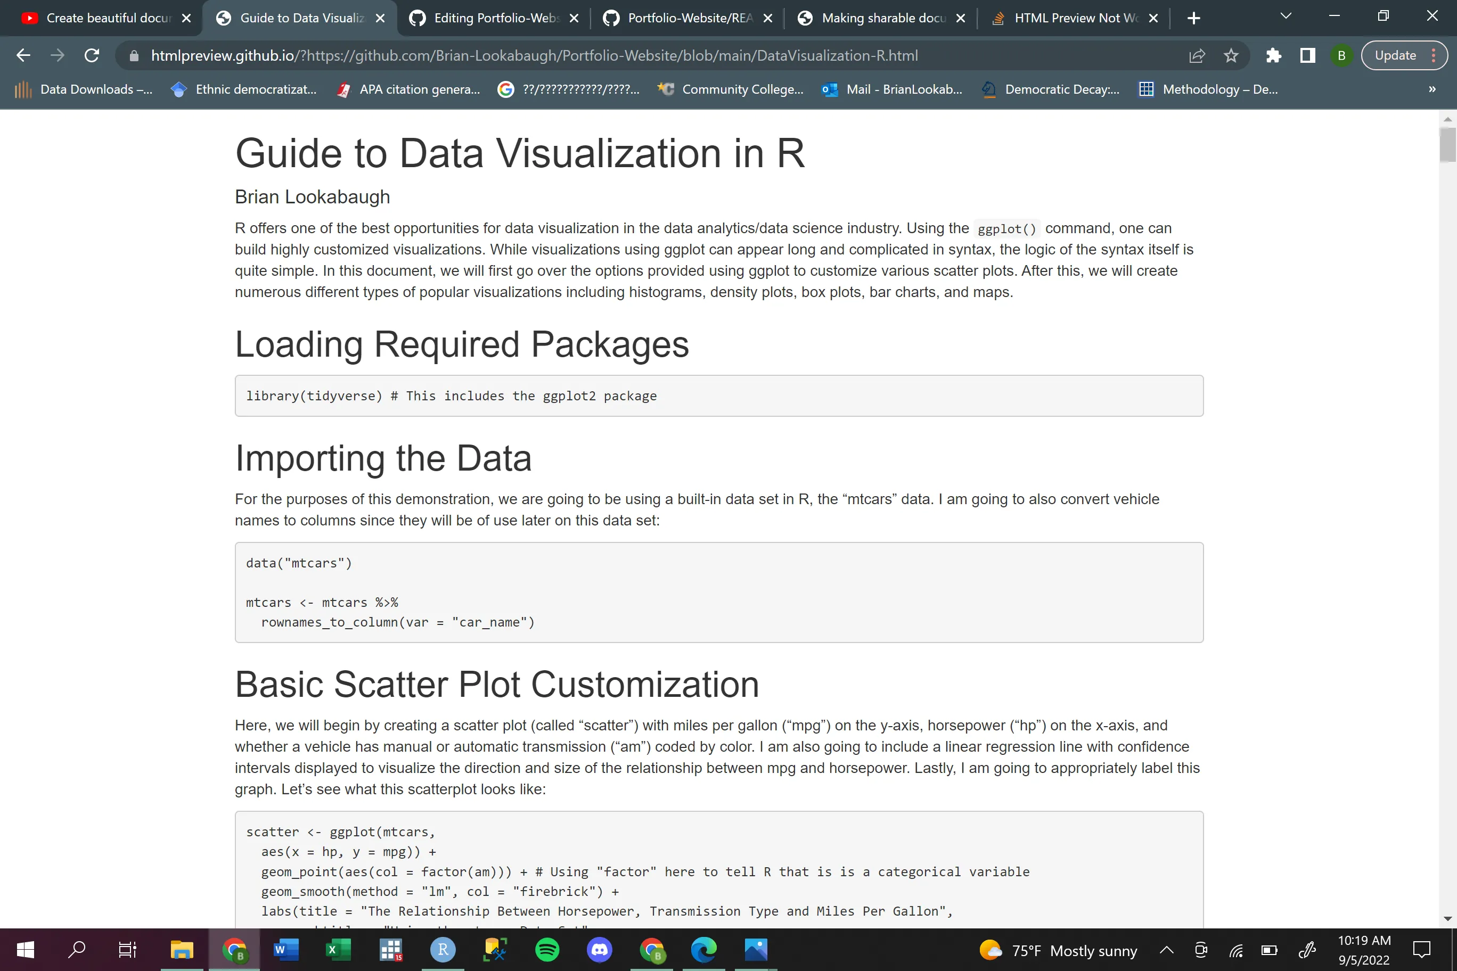The width and height of the screenshot is (1457, 971).
Task: Switch to the Editing Portfolio-Website tab
Action: 496,18
